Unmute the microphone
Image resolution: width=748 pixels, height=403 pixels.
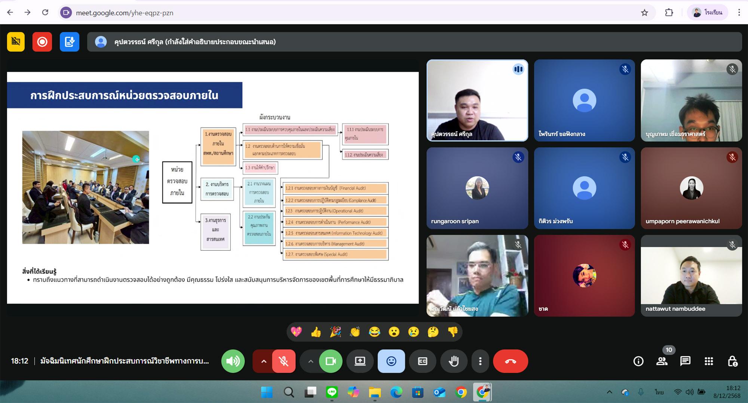click(x=283, y=361)
